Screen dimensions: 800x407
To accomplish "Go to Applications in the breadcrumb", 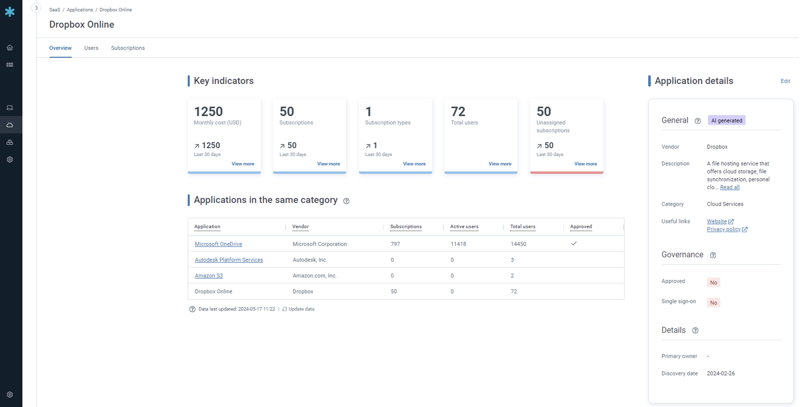I will 80,10.
